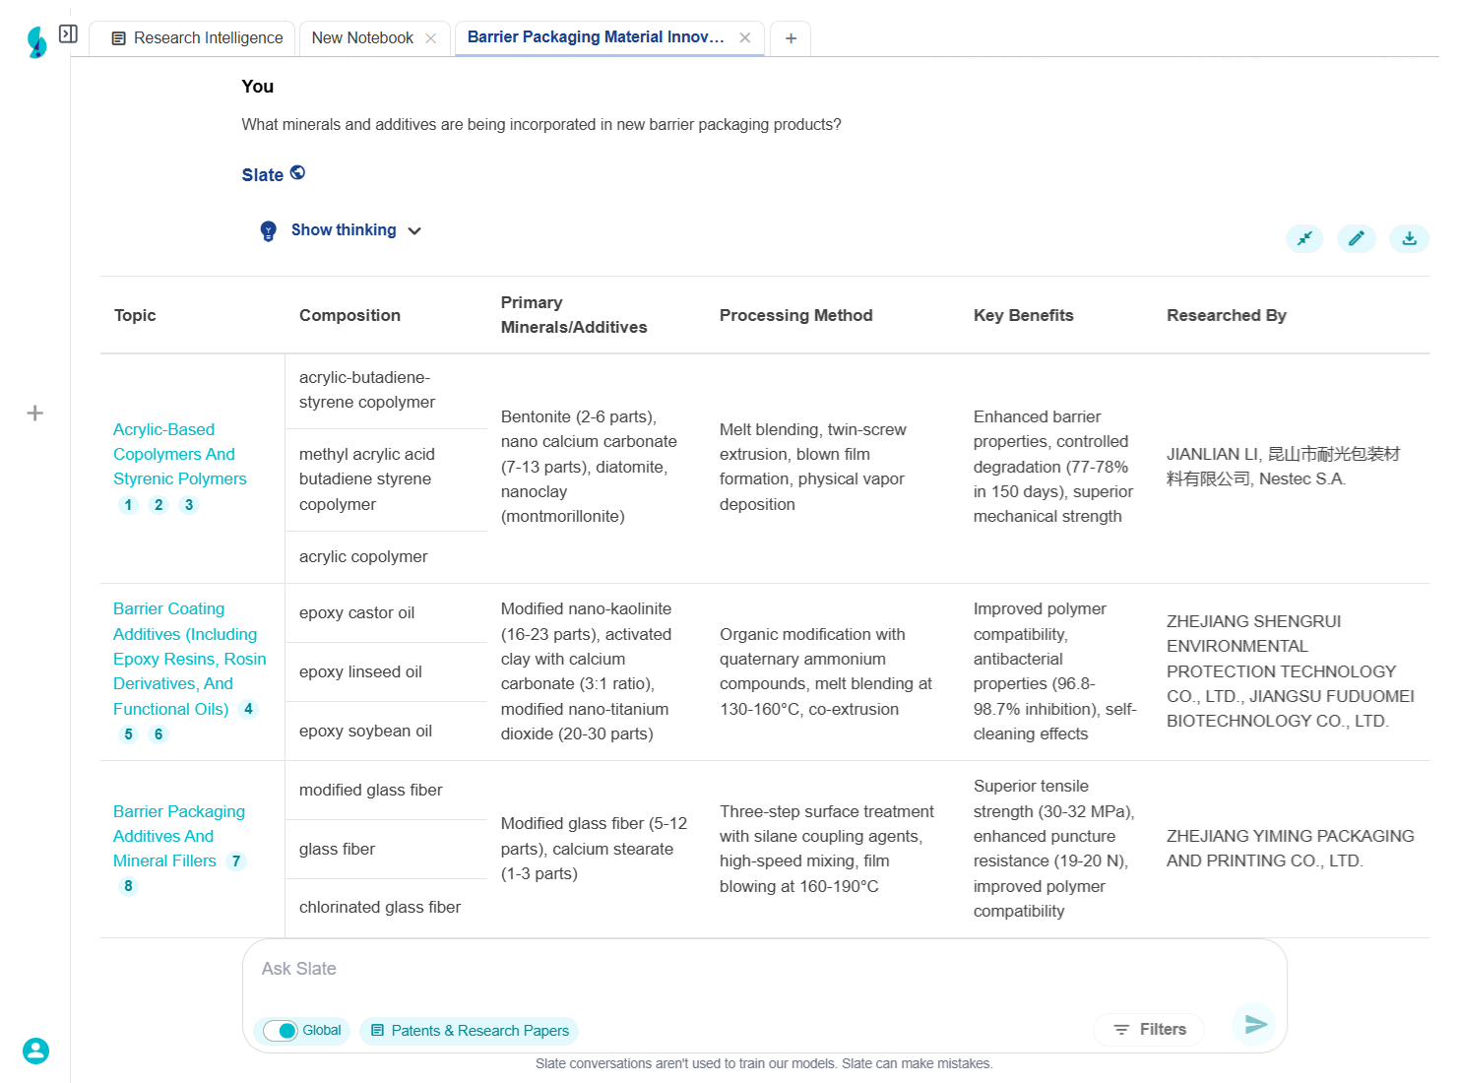Click citation reference number 4

point(248,709)
